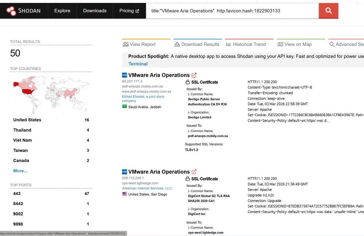Open external link icon for 209.112.249.1 result

(194, 172)
